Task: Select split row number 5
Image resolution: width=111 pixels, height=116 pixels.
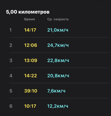Action: click(59, 91)
